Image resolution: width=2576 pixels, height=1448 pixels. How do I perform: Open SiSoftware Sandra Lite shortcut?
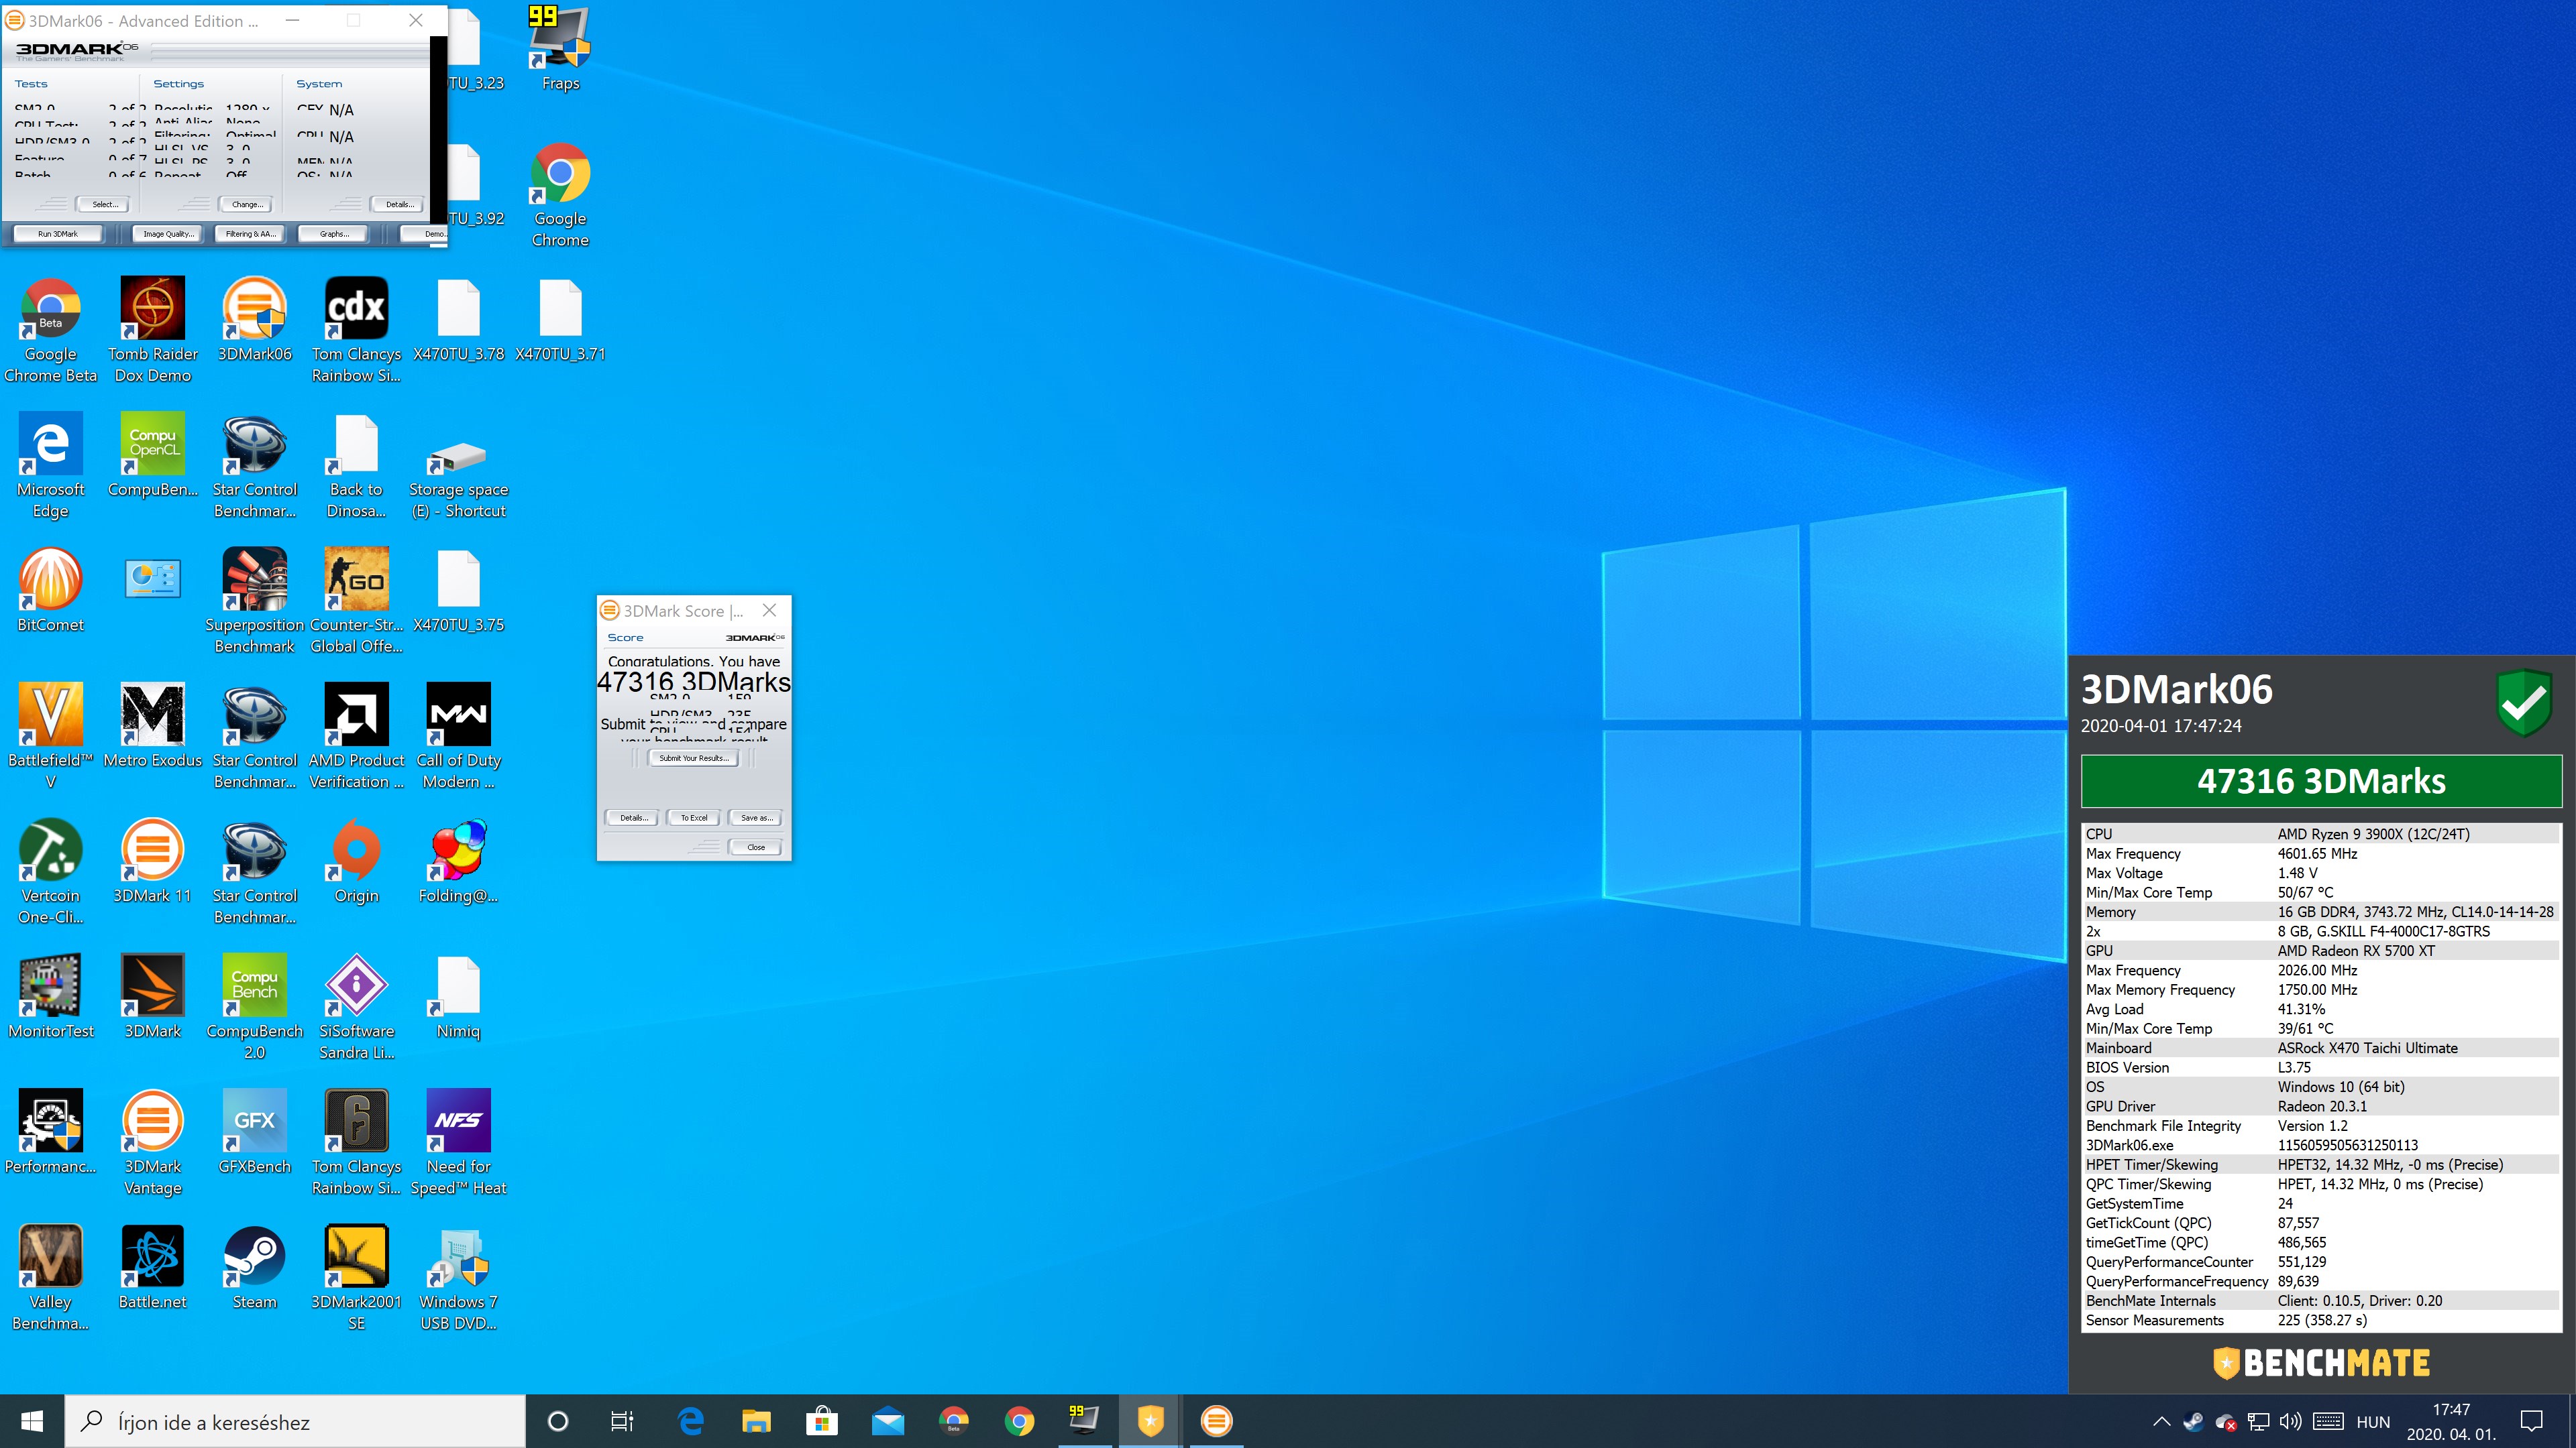pyautogui.click(x=357, y=1008)
